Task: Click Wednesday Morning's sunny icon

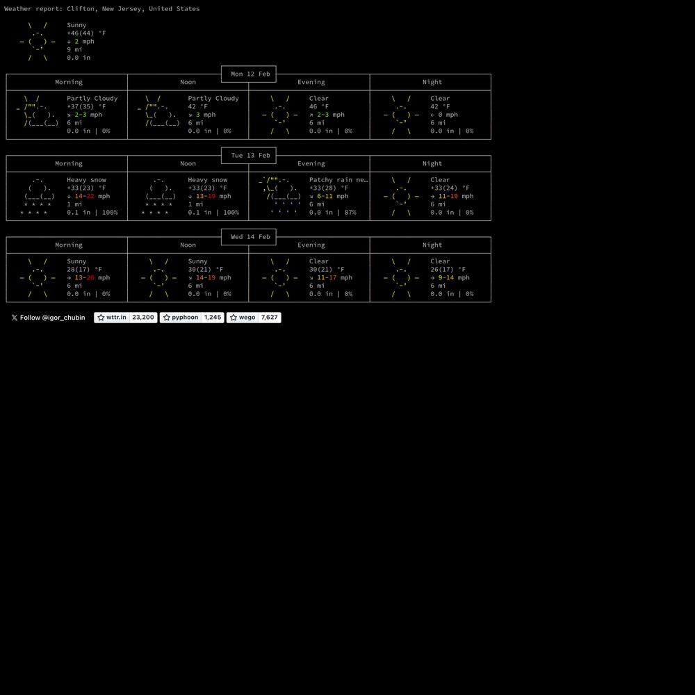Action: coord(38,278)
